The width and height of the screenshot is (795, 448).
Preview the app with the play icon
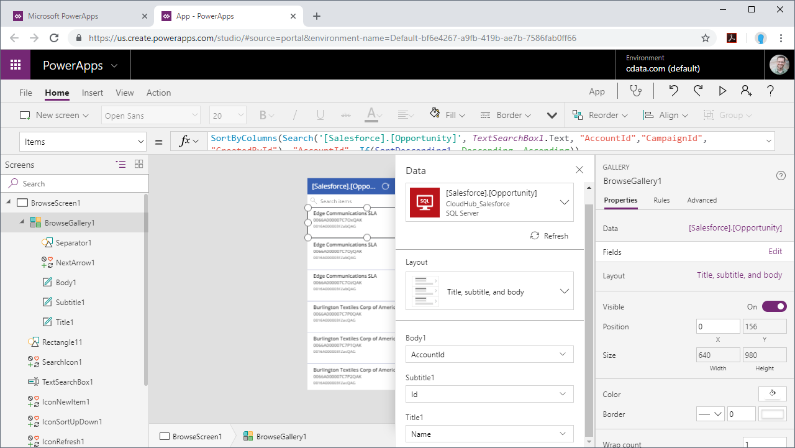pos(722,91)
